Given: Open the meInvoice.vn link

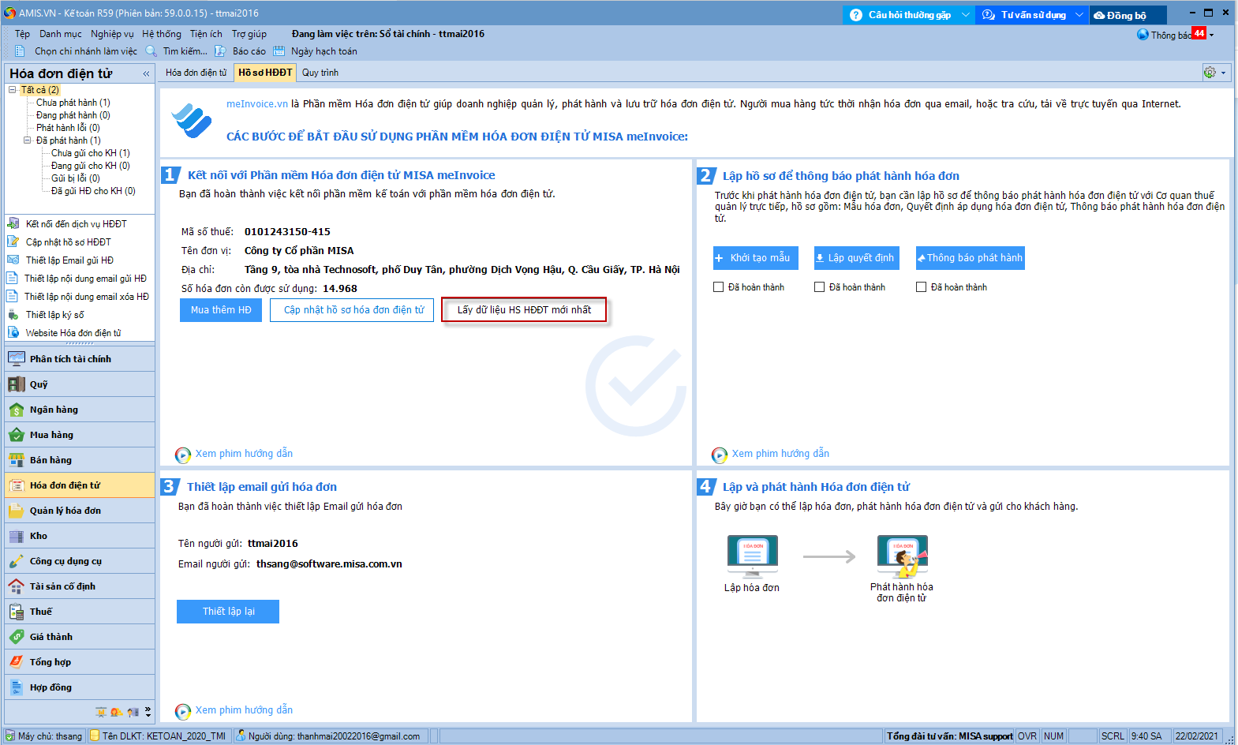Looking at the screenshot, I should (256, 104).
